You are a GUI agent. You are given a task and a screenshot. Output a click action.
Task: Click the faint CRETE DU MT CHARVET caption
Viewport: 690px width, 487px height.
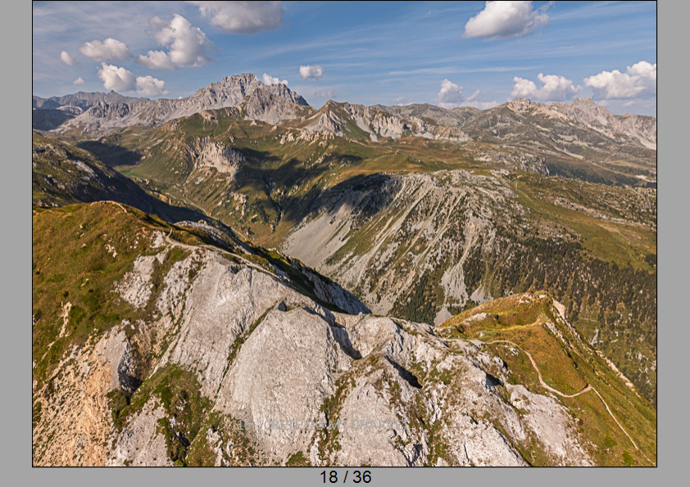pyautogui.click(x=321, y=425)
